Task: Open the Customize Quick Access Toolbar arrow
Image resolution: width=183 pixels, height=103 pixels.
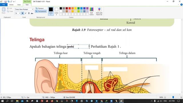Action: (14, 2)
